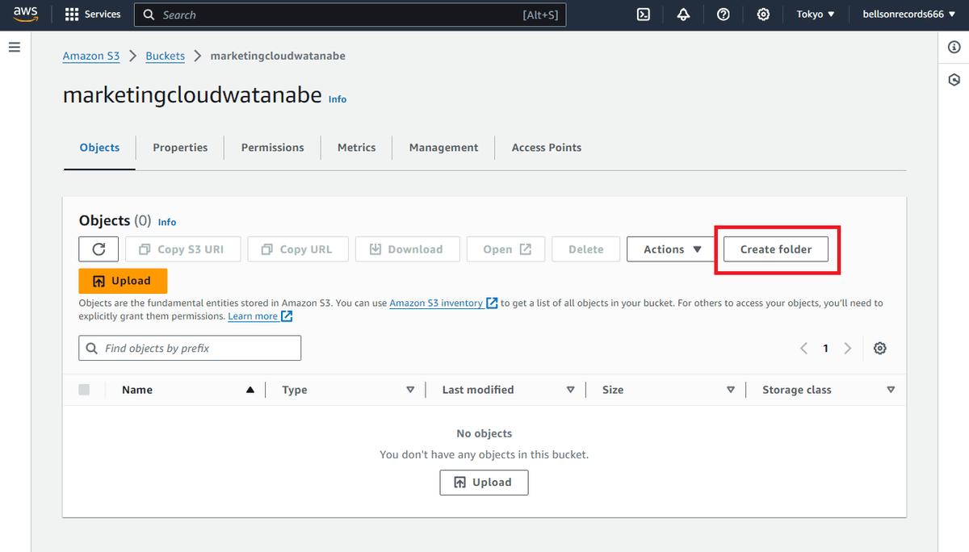
Task: Open the info panel icon on right edge
Action: click(x=954, y=48)
